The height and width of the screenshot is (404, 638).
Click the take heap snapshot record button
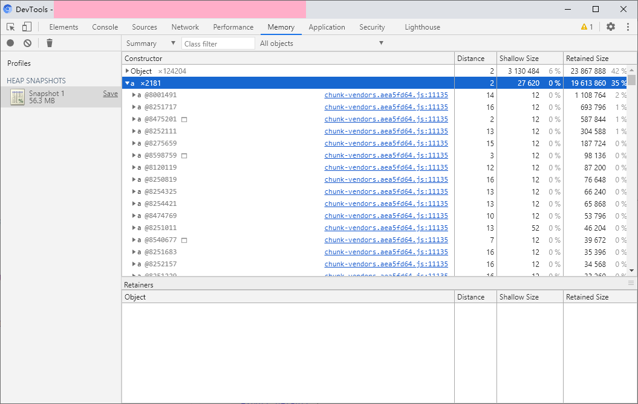tap(10, 43)
